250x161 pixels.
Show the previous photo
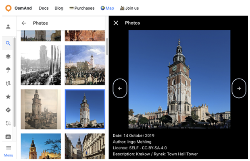coord(120,88)
